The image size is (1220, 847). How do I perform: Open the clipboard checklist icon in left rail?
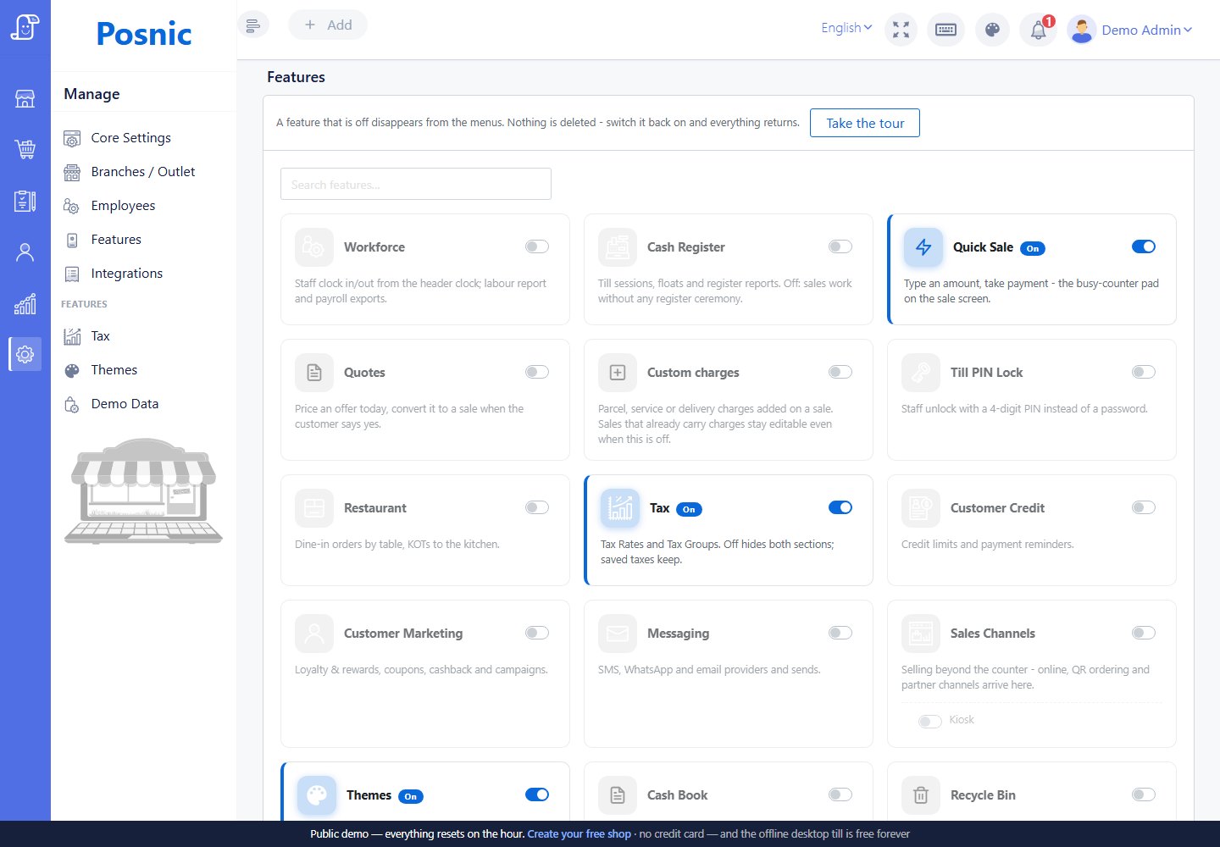coord(25,201)
